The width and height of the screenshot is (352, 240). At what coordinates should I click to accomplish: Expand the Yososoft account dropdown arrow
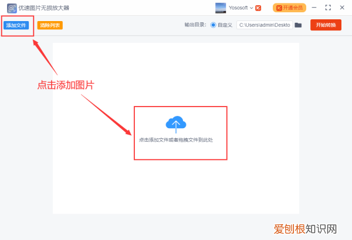click(252, 8)
